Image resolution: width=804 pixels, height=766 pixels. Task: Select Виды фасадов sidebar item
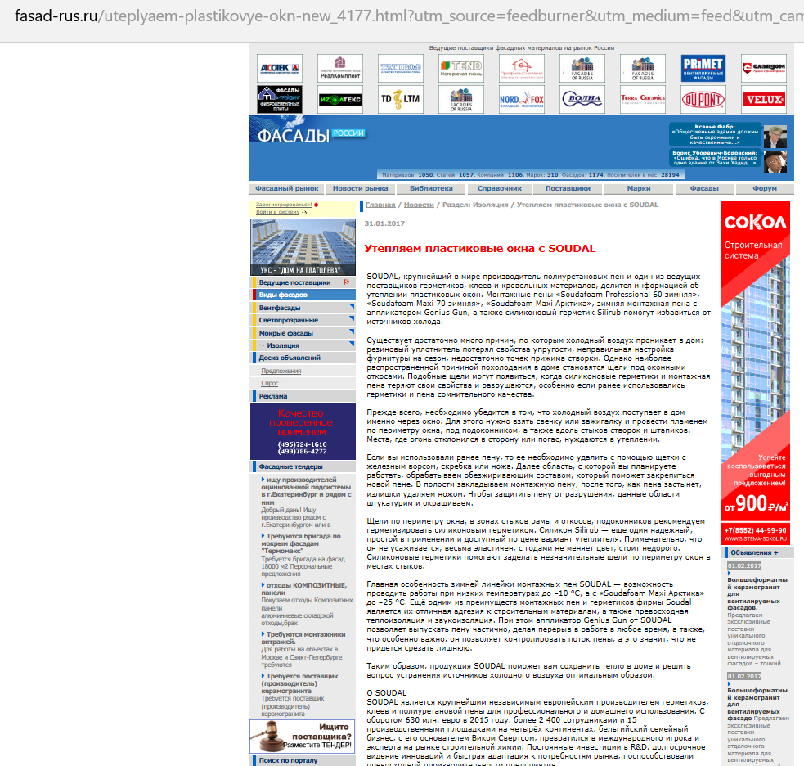click(303, 295)
